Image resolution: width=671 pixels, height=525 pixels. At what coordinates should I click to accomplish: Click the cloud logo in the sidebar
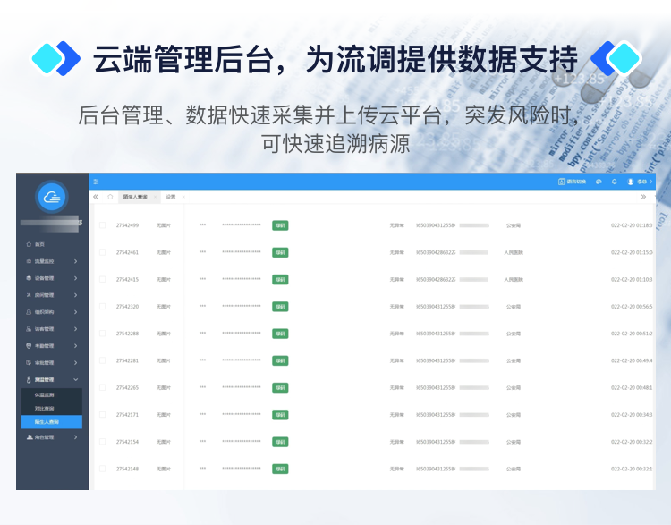tap(52, 197)
